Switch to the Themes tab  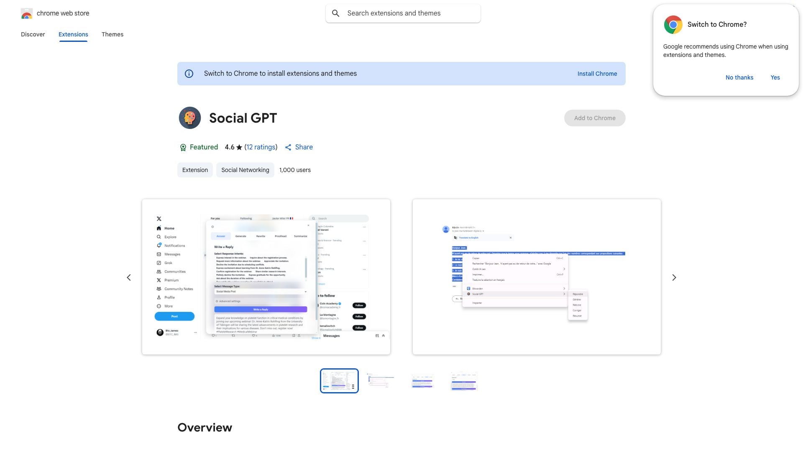coord(112,34)
